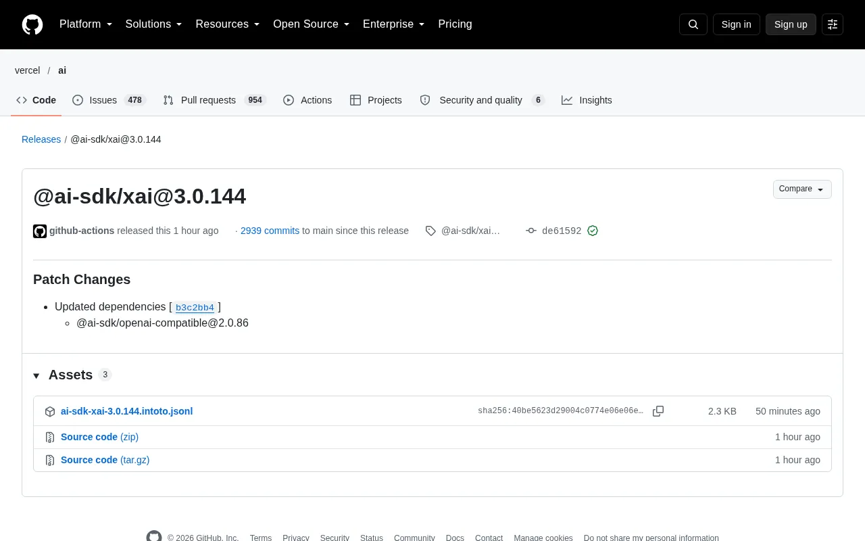
Task: Open the Terms footer link
Action: pos(261,538)
